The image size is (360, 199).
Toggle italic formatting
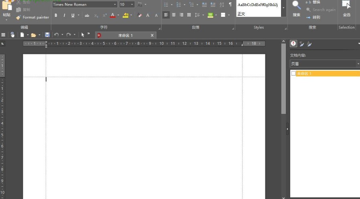(x=64, y=15)
